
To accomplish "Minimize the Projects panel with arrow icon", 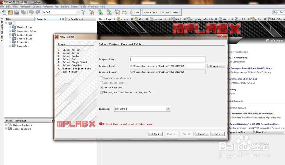I will point(60,19).
